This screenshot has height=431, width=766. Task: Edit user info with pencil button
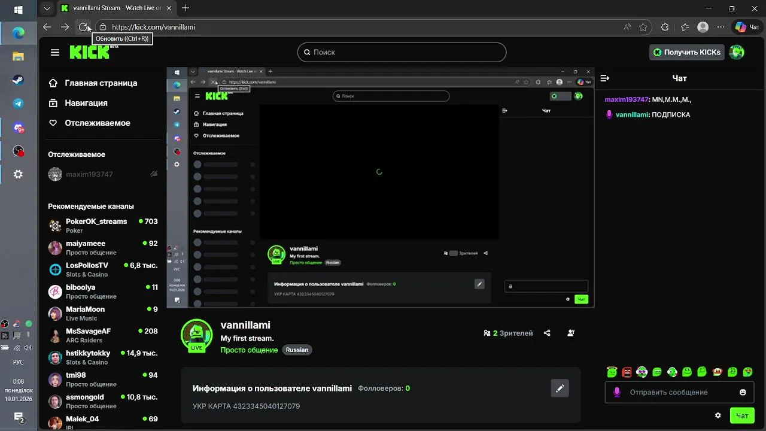pos(560,388)
